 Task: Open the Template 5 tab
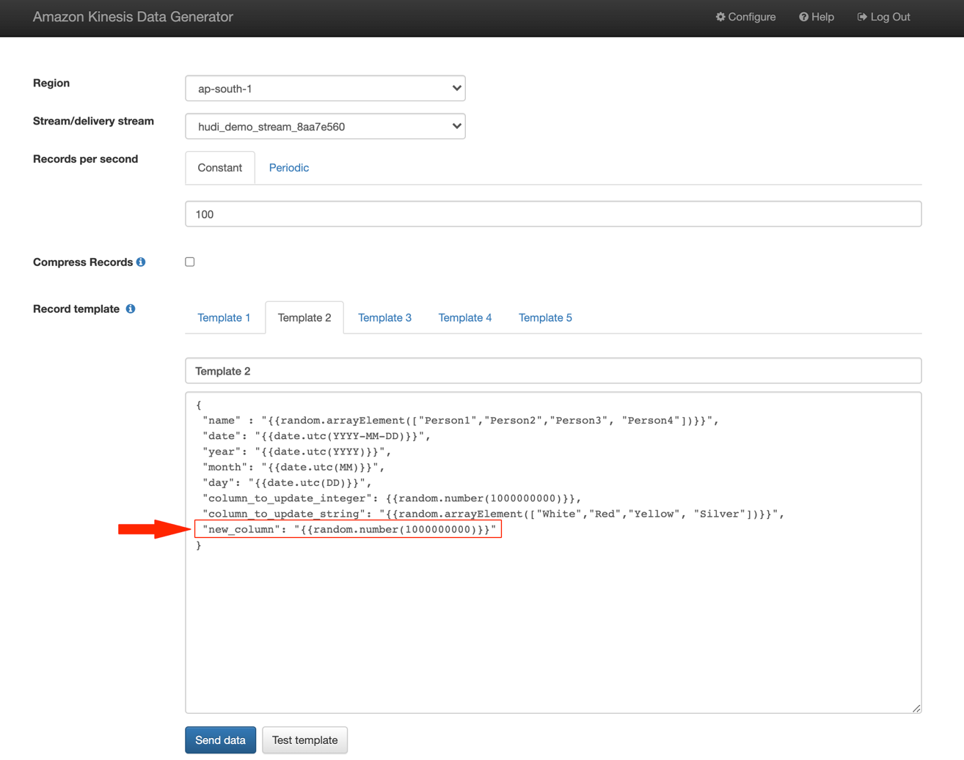545,317
